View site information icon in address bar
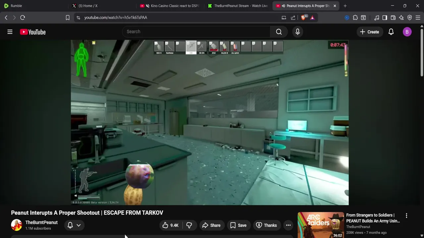This screenshot has width=424, height=238. pos(78,18)
